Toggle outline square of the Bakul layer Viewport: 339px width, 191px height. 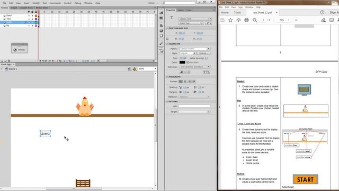[x=36, y=15]
